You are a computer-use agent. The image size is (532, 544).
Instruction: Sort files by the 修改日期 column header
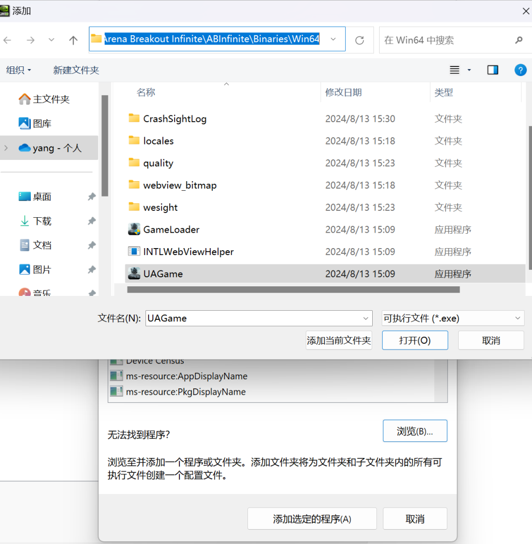[344, 92]
